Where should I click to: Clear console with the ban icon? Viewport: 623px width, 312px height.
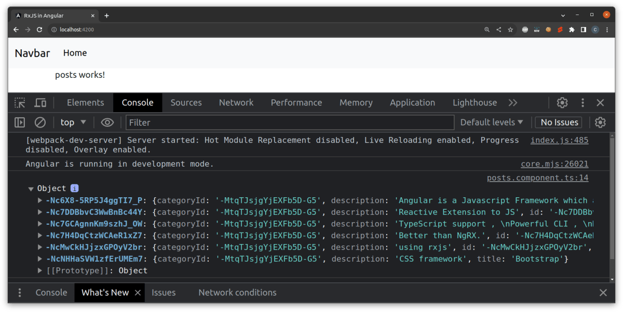(x=40, y=123)
